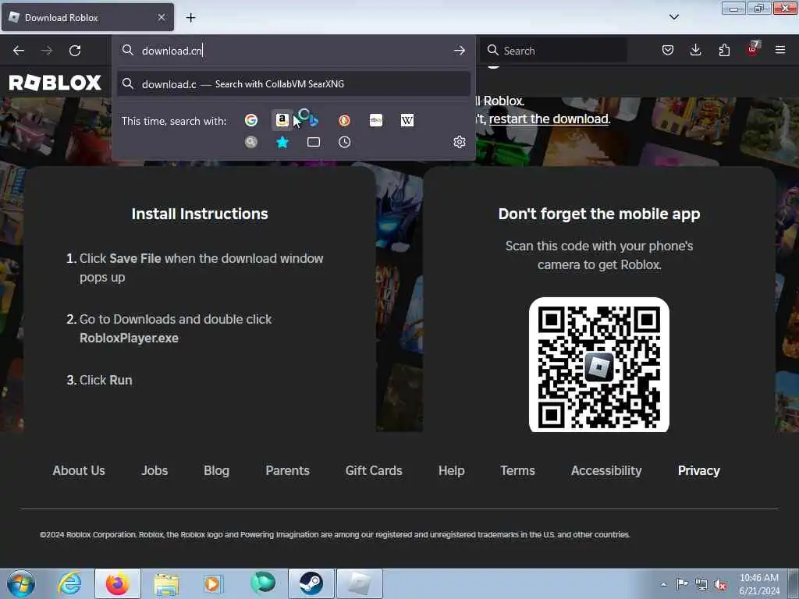Open Action Center flag icon
Screen dimensions: 799x599
(x=682, y=583)
